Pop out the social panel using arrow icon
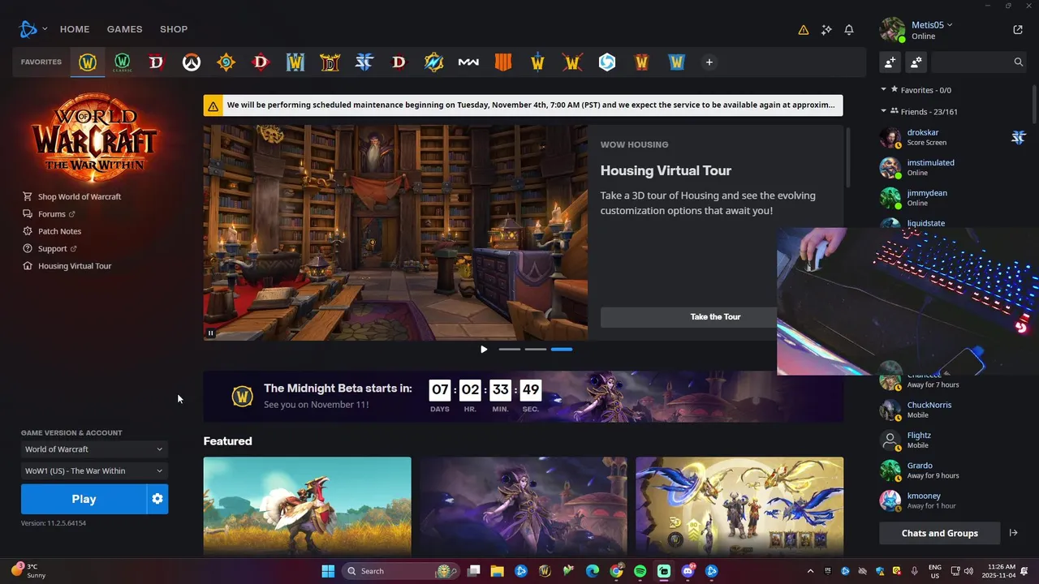 point(1018,30)
